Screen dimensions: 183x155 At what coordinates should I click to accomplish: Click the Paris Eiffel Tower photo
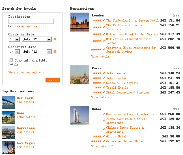click(x=80, y=75)
